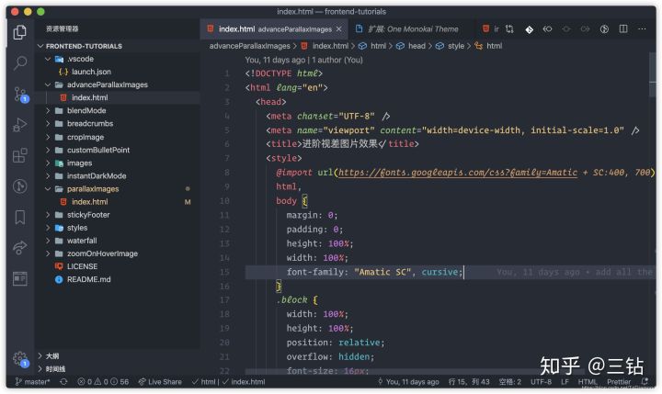Click code line 15 font-family
The image size is (662, 394).
point(374,272)
